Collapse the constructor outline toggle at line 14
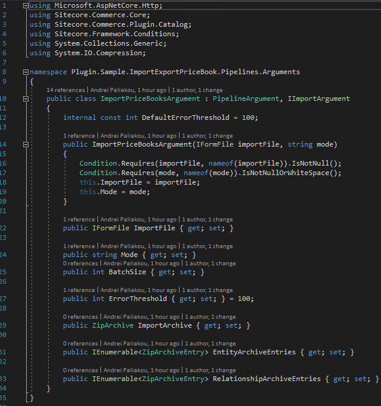 tap(26, 144)
